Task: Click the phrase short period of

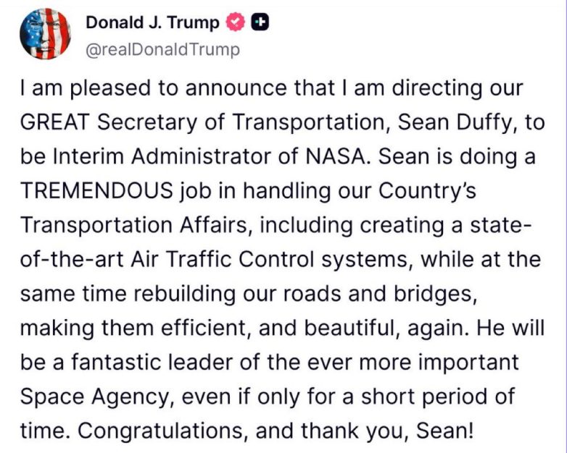Action: [x=438, y=397]
